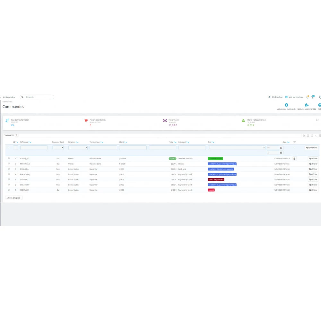Click the eye icon beside Voir ma boutique
Viewport: 321px width, 321px height.
click(x=286, y=97)
